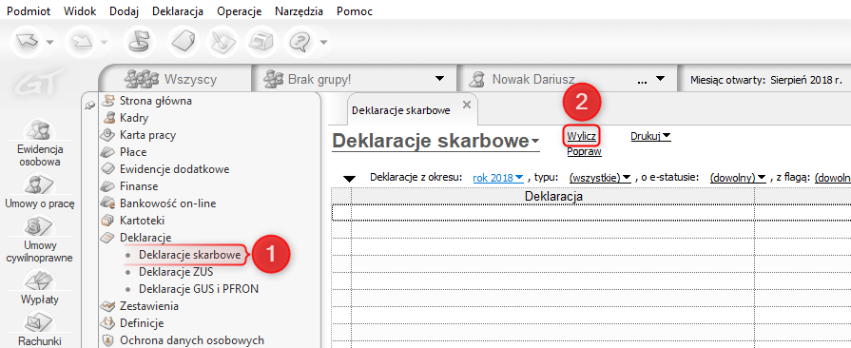
Task: Open Płace module in the tree
Action: 133,152
